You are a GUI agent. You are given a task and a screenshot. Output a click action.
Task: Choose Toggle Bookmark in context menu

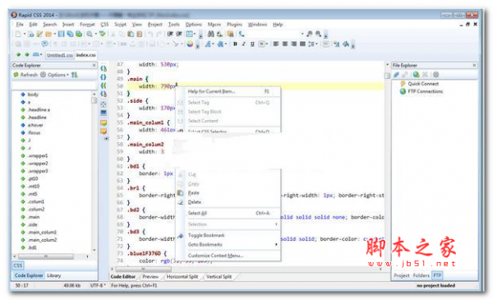[x=228, y=235]
